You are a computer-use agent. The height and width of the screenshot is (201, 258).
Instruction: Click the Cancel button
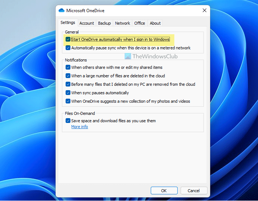[193, 190]
